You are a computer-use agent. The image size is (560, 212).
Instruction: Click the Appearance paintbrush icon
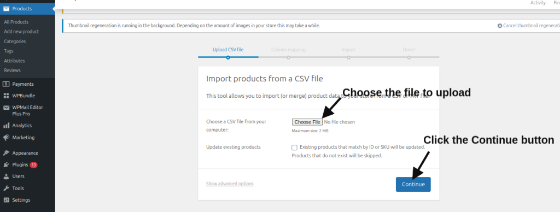(x=6, y=153)
